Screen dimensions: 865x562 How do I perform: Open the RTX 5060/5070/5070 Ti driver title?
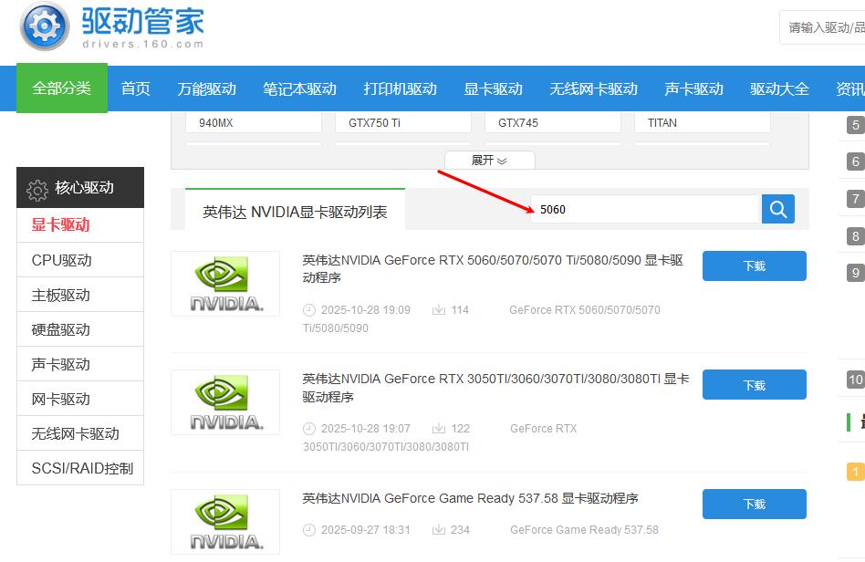pyautogui.click(x=493, y=268)
